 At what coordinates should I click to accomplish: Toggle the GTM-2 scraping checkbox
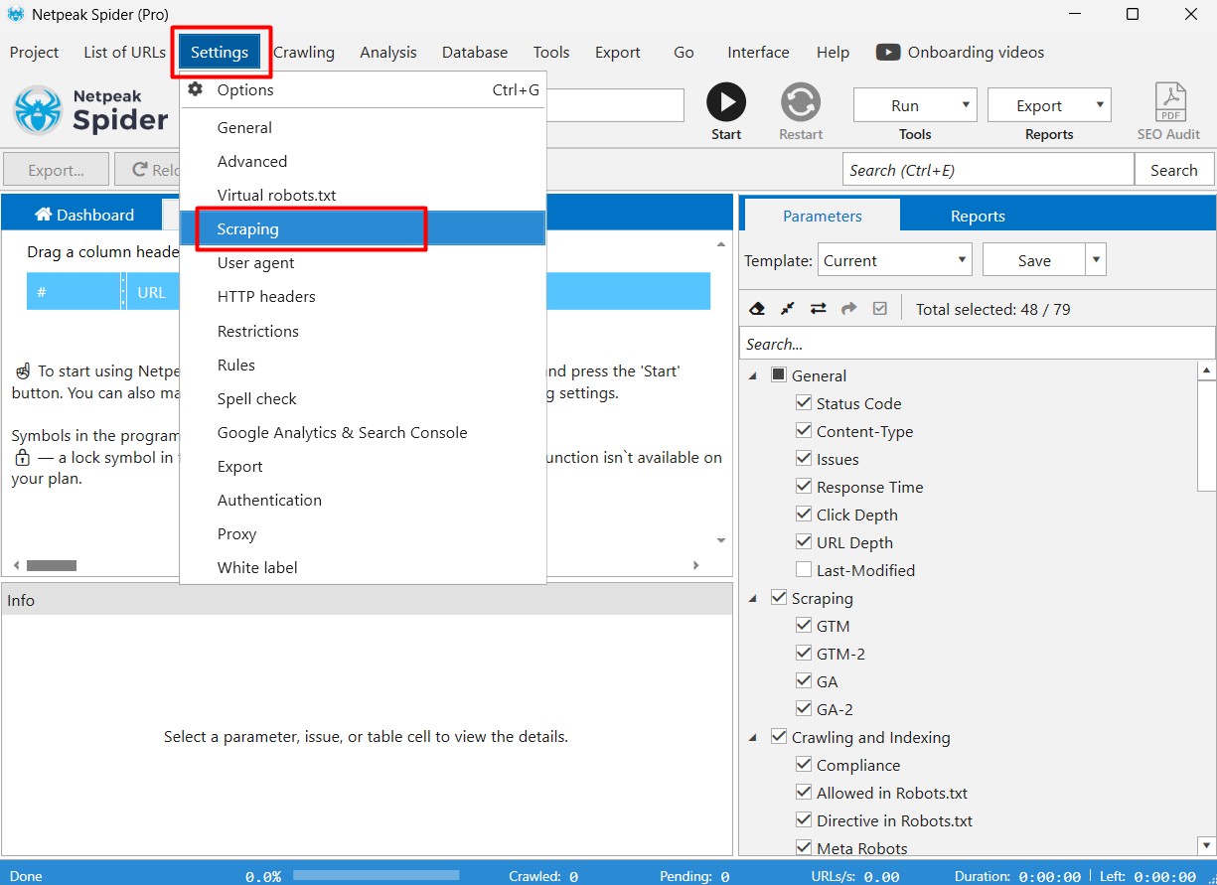[x=804, y=654]
